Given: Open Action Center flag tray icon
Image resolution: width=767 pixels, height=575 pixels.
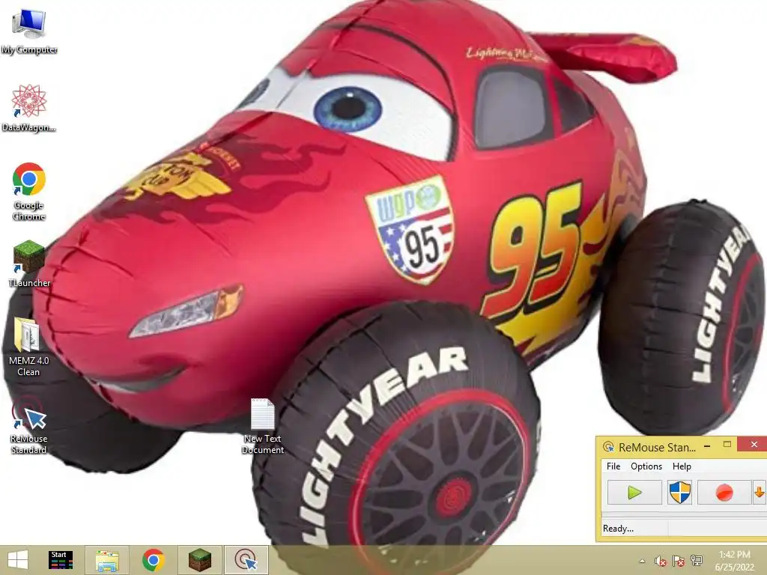Looking at the screenshot, I should [x=679, y=562].
